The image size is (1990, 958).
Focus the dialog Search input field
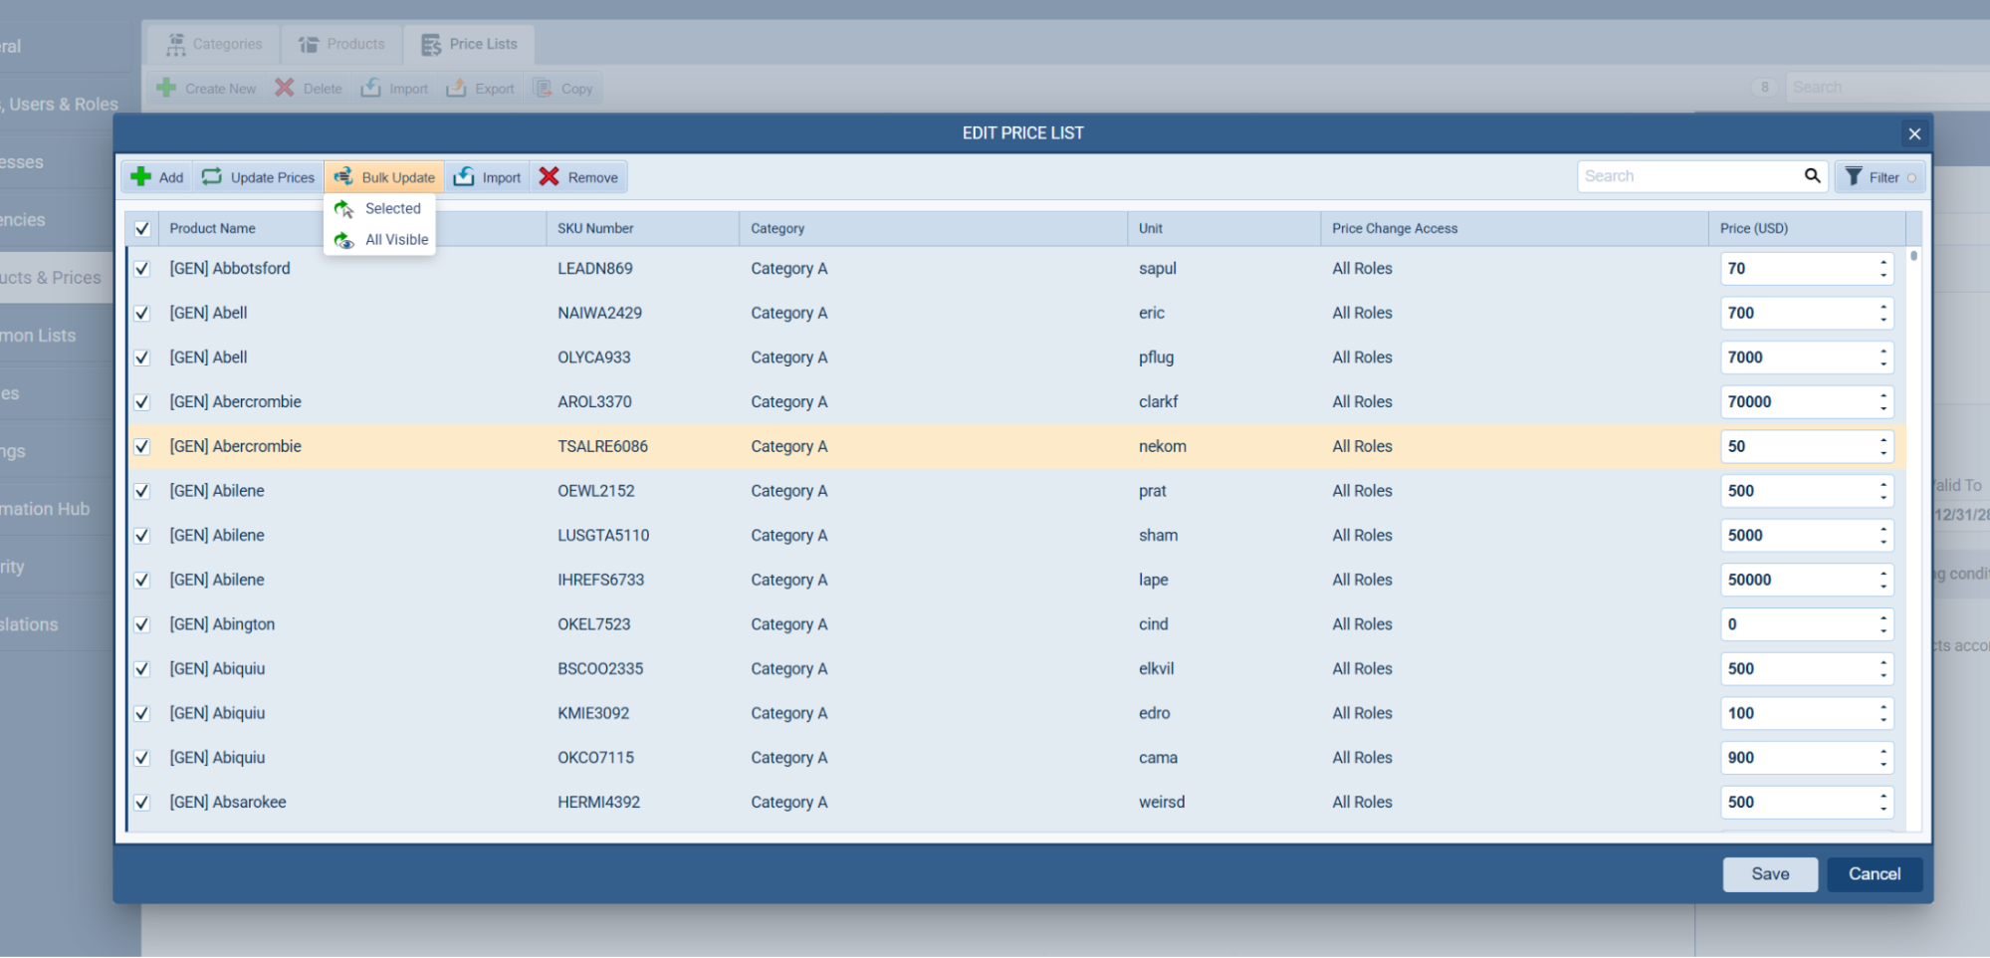point(1688,176)
